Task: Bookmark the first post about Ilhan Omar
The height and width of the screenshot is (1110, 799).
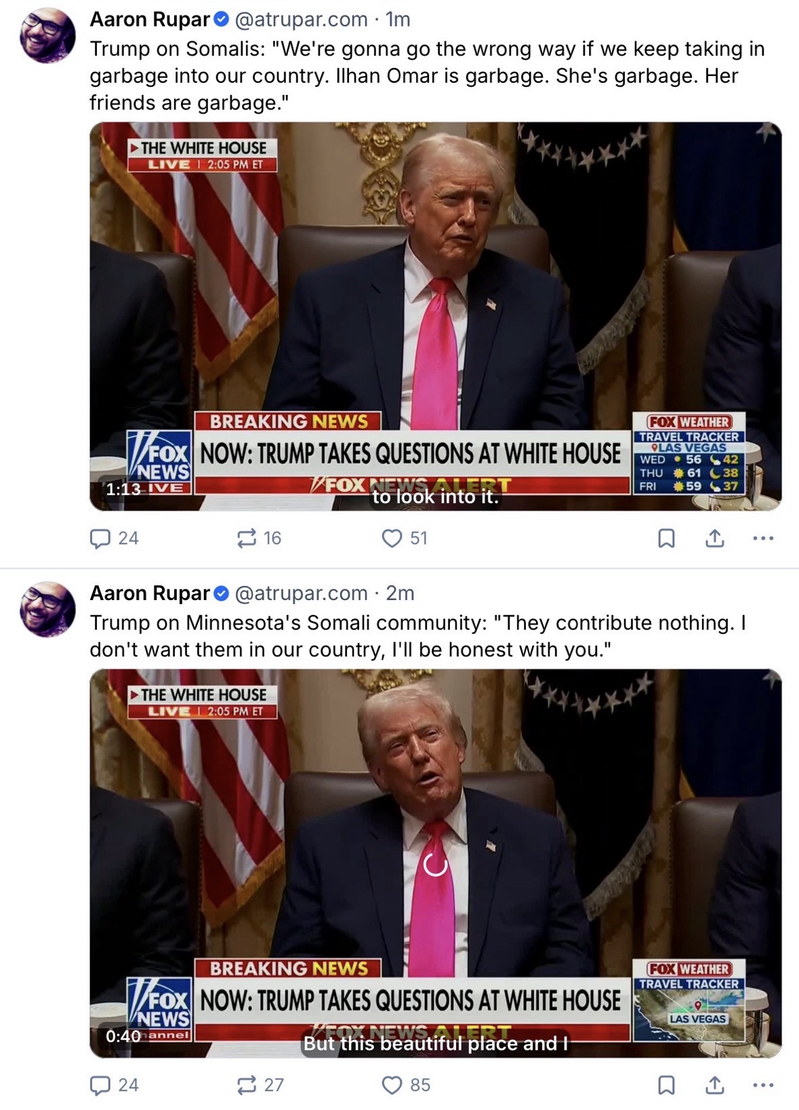Action: (666, 538)
